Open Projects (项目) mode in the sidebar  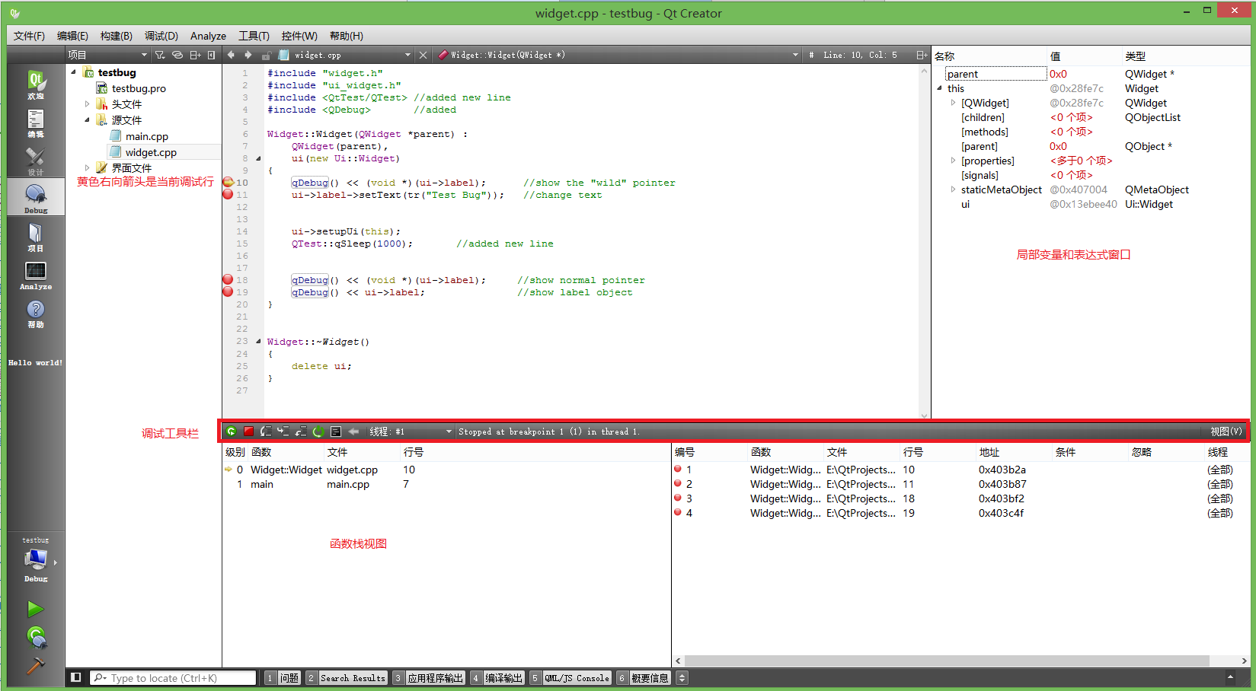point(36,237)
